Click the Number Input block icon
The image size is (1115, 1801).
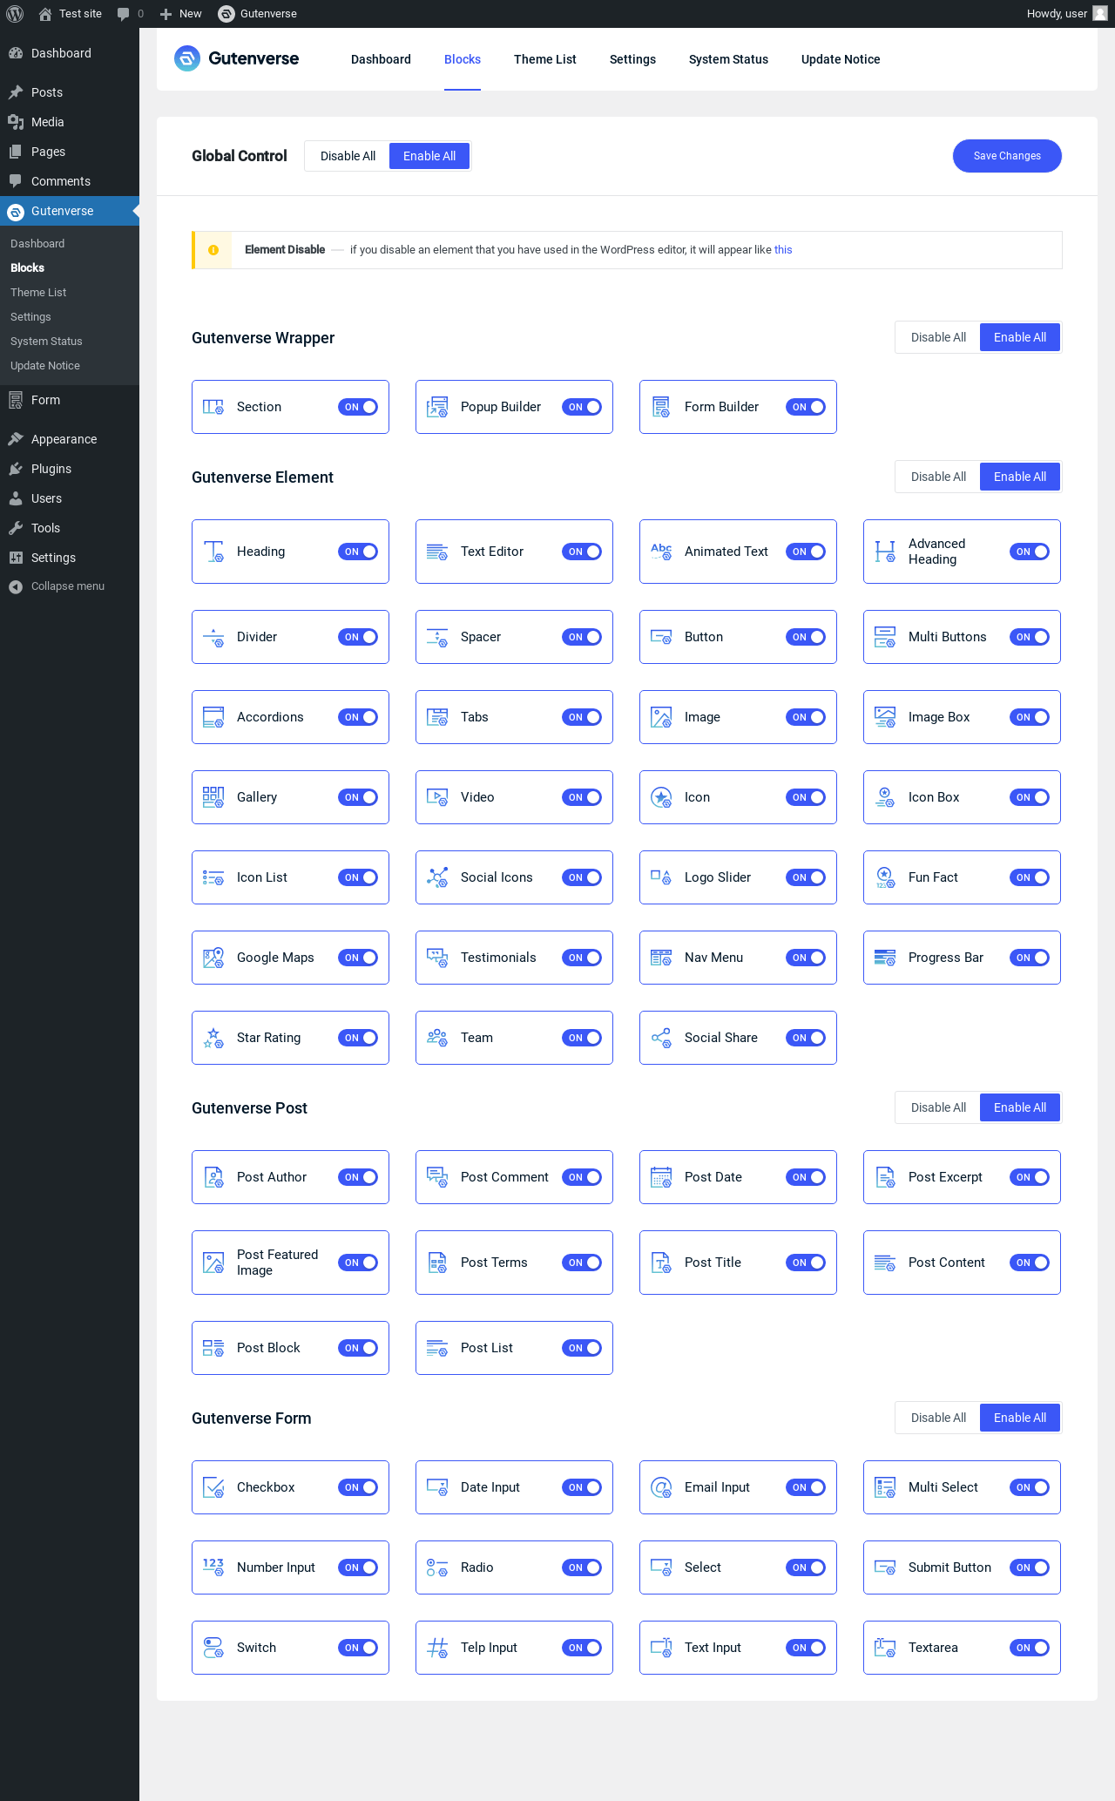[213, 1567]
